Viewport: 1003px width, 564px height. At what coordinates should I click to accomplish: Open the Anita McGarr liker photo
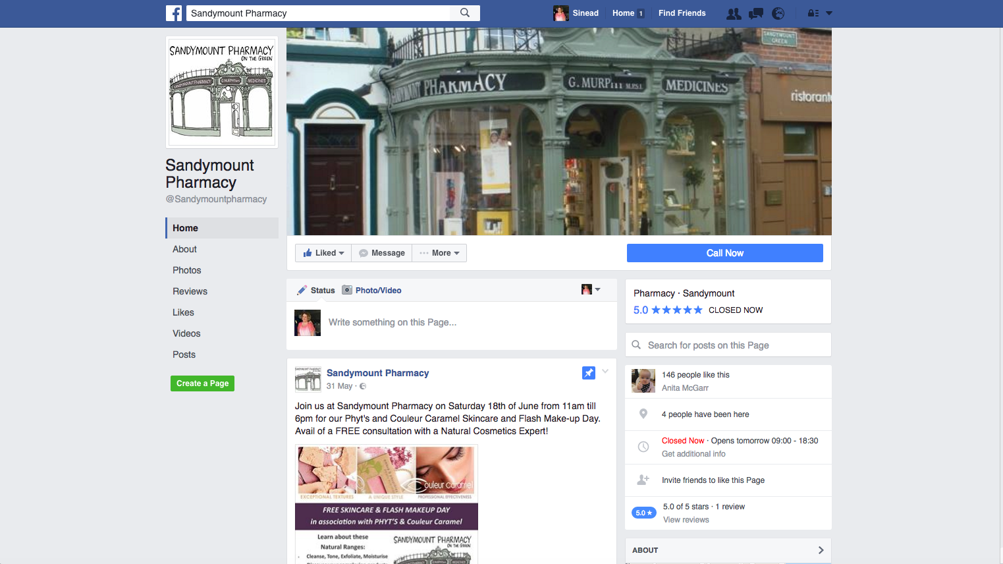(643, 381)
